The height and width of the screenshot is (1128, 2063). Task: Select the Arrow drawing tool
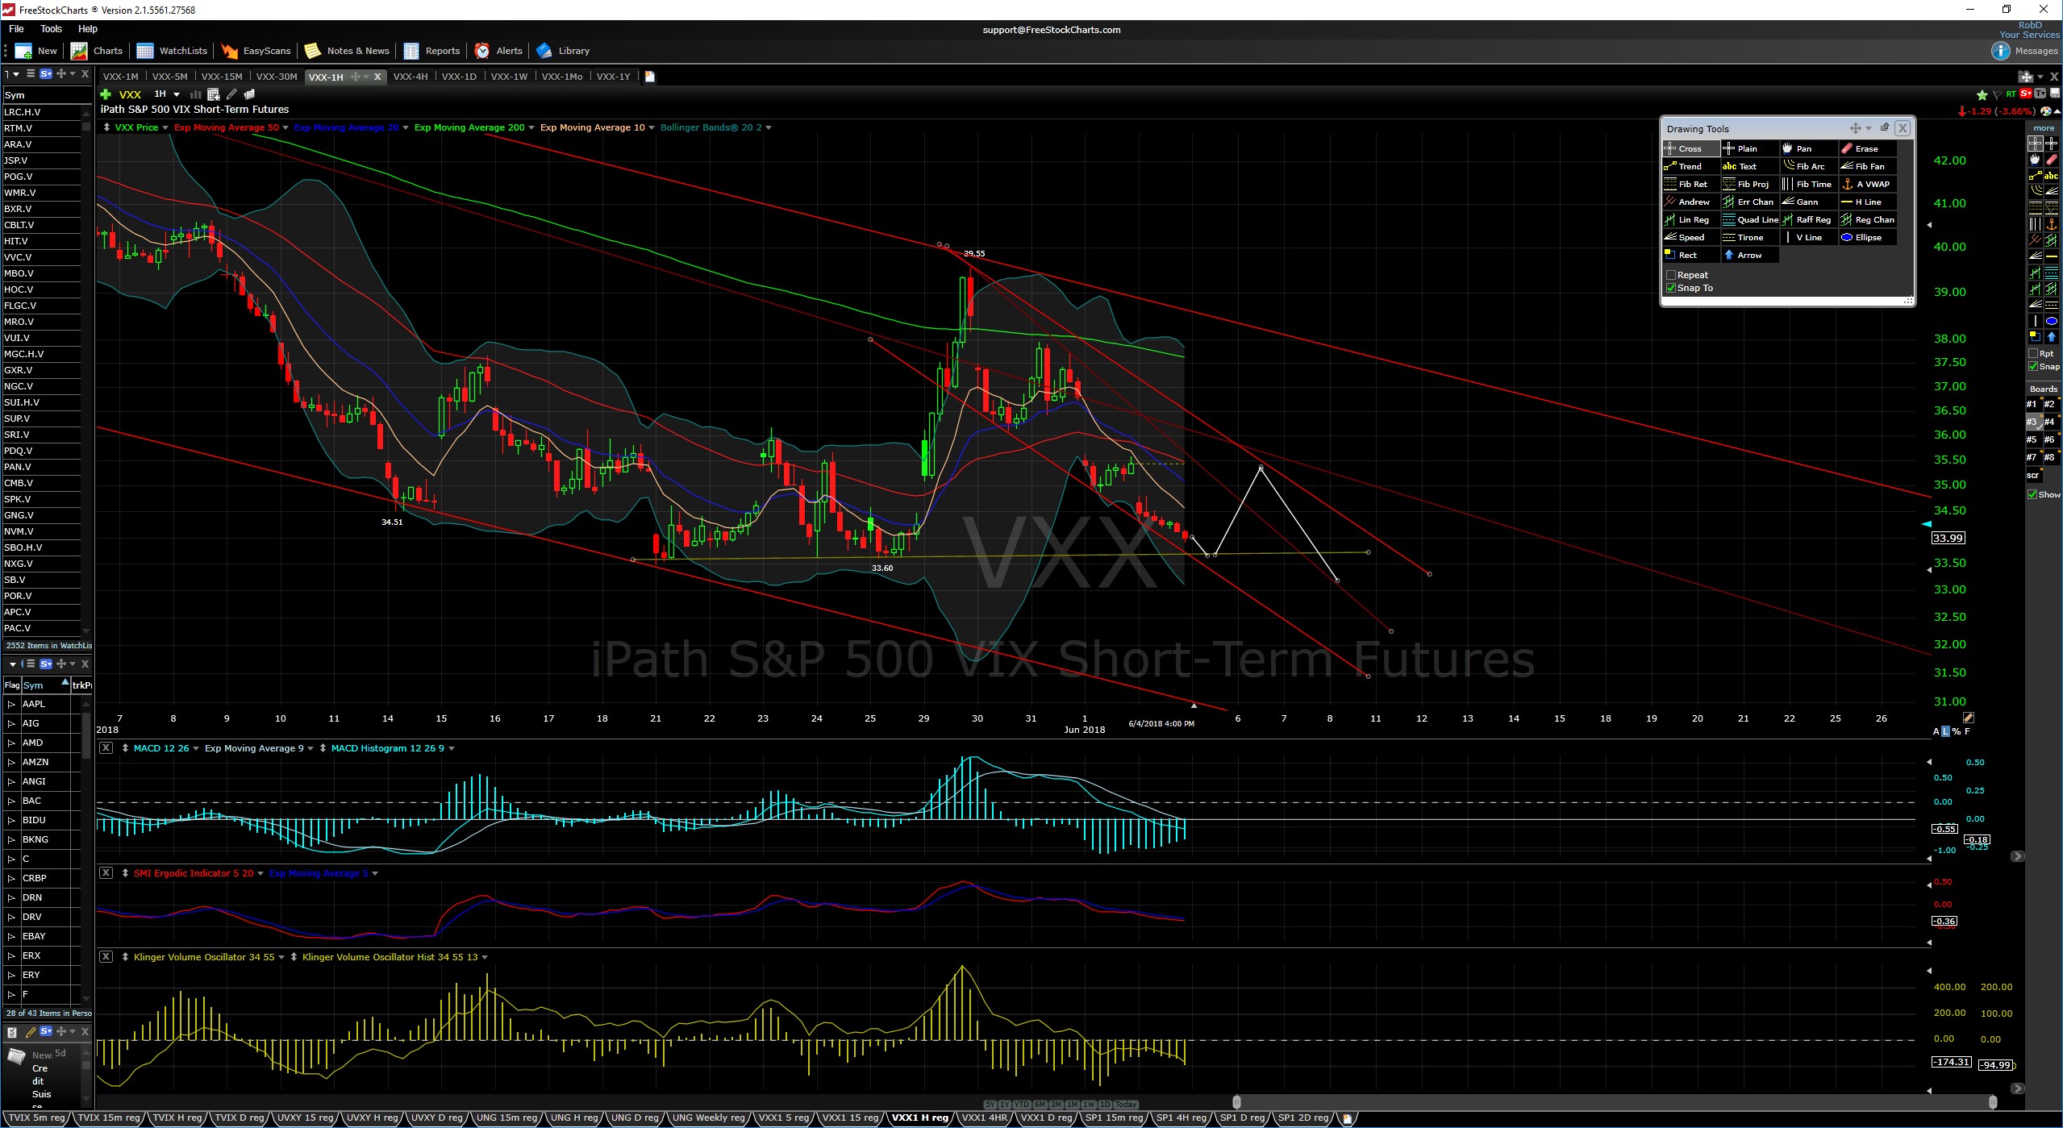[1748, 256]
